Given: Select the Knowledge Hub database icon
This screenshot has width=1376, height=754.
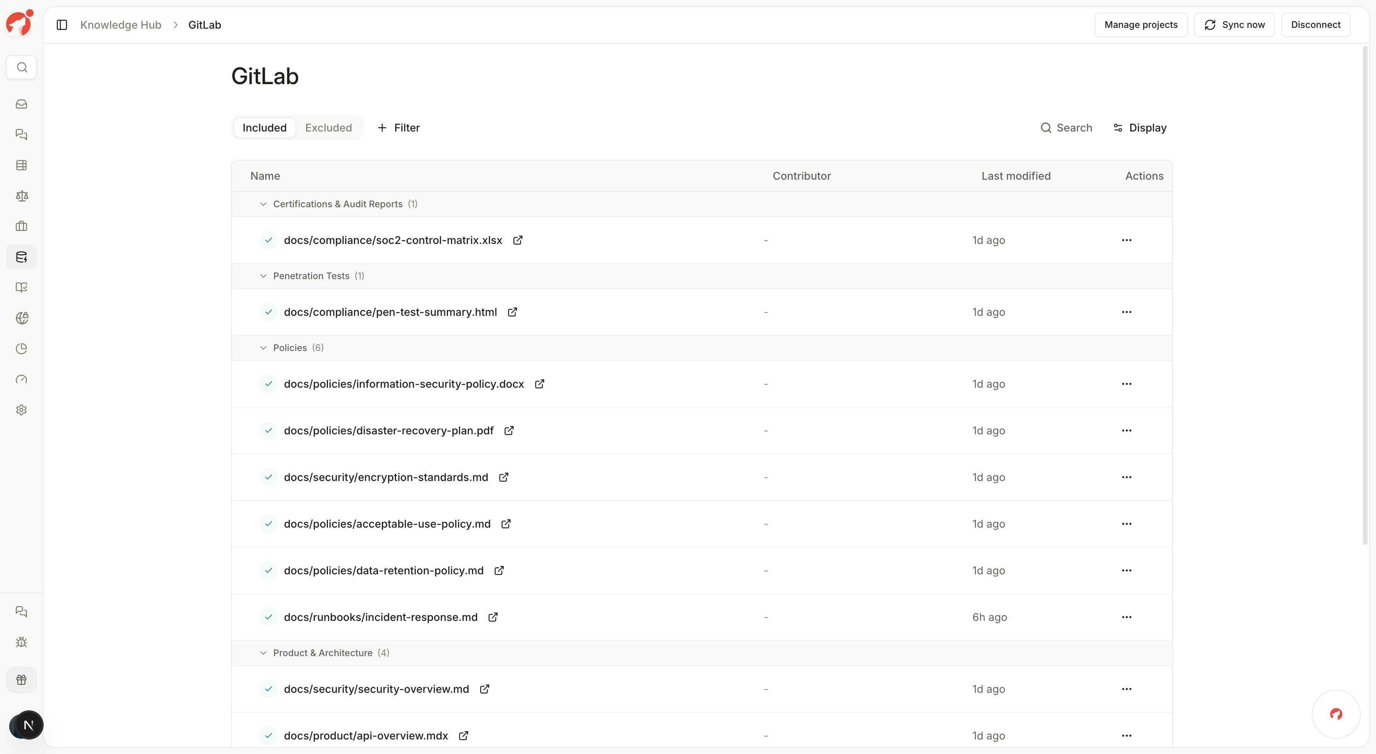Looking at the screenshot, I should coord(21,257).
